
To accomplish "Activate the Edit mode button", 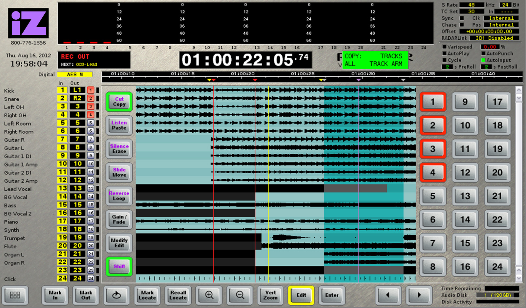I will click(x=301, y=295).
